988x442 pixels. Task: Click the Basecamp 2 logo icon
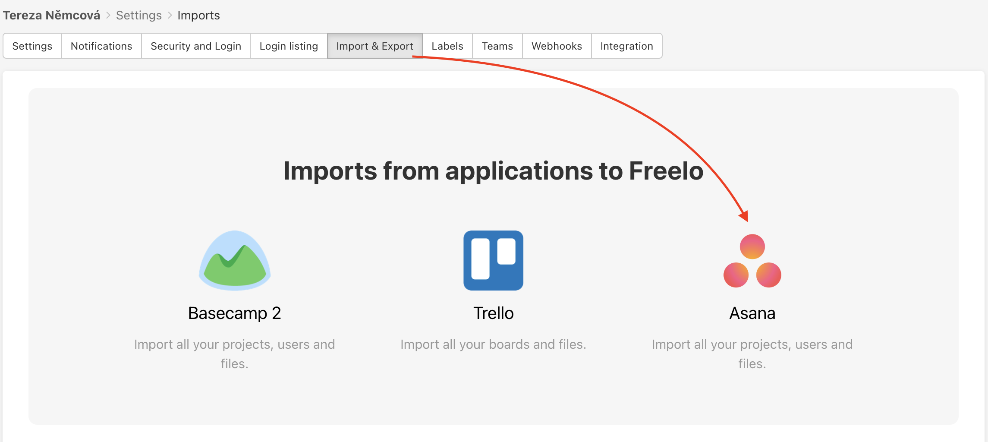235,260
